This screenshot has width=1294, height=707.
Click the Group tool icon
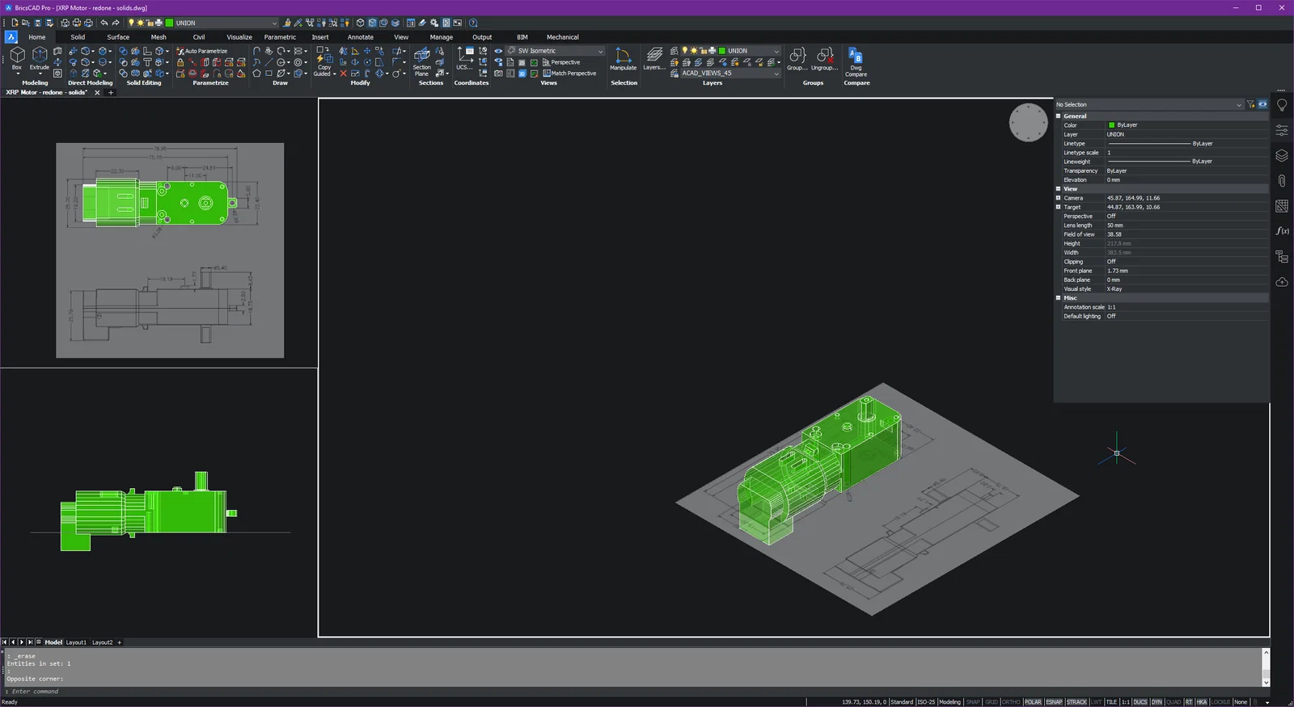click(x=797, y=58)
